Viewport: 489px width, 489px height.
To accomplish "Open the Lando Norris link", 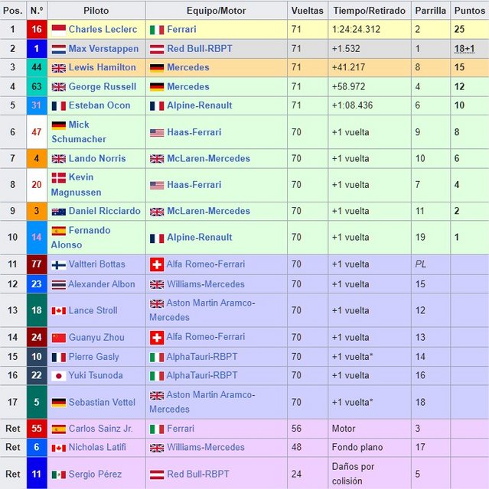I will pyautogui.click(x=97, y=158).
